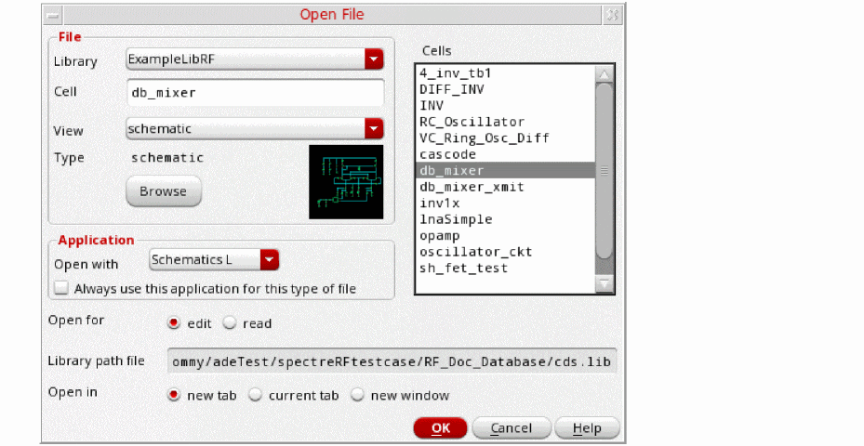Expand the View dropdown
Image resolution: width=864 pixels, height=446 pixels.
click(373, 128)
